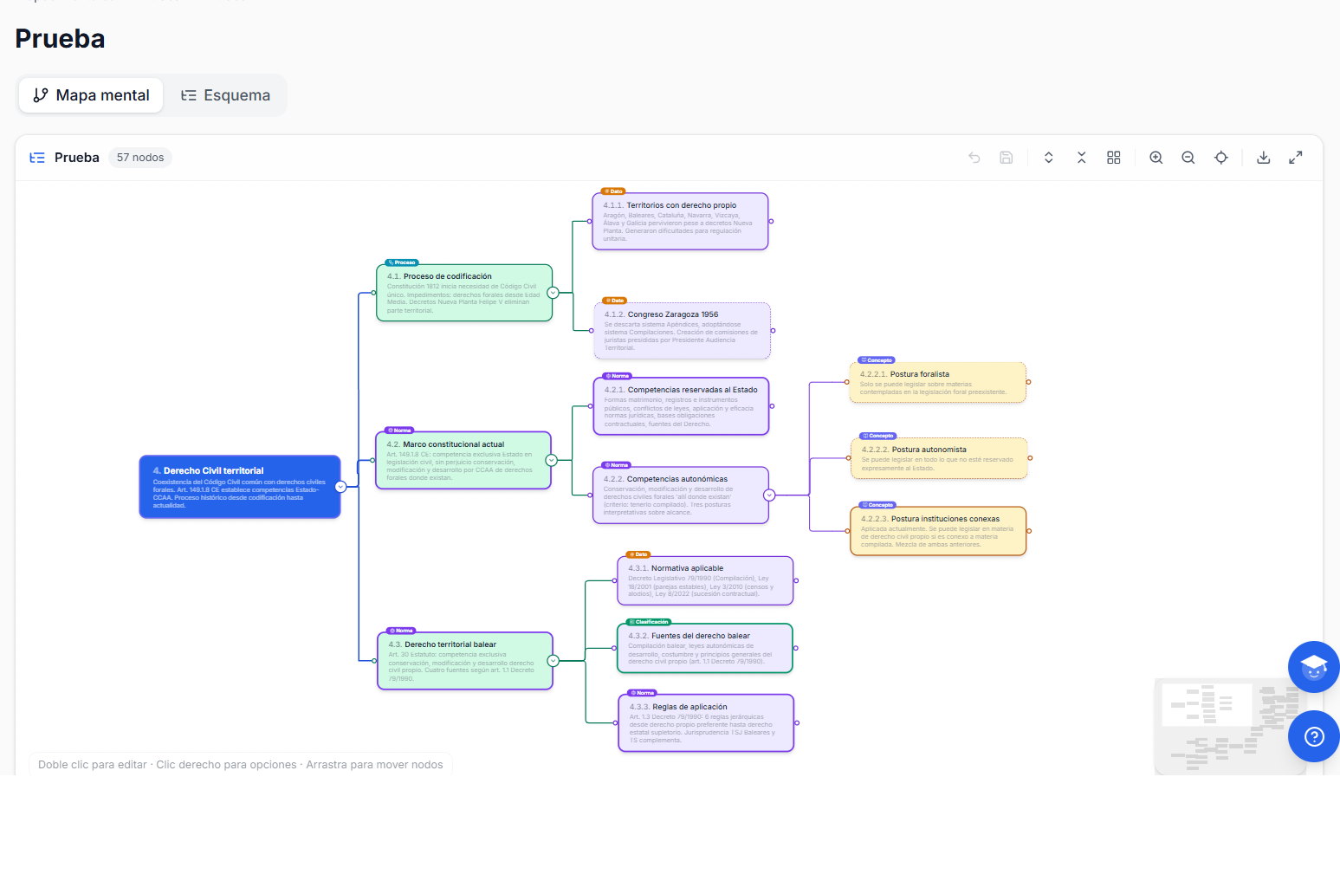Viewport: 1340px width, 887px height.
Task: Click the Undo arrow icon
Action: pos(974,158)
